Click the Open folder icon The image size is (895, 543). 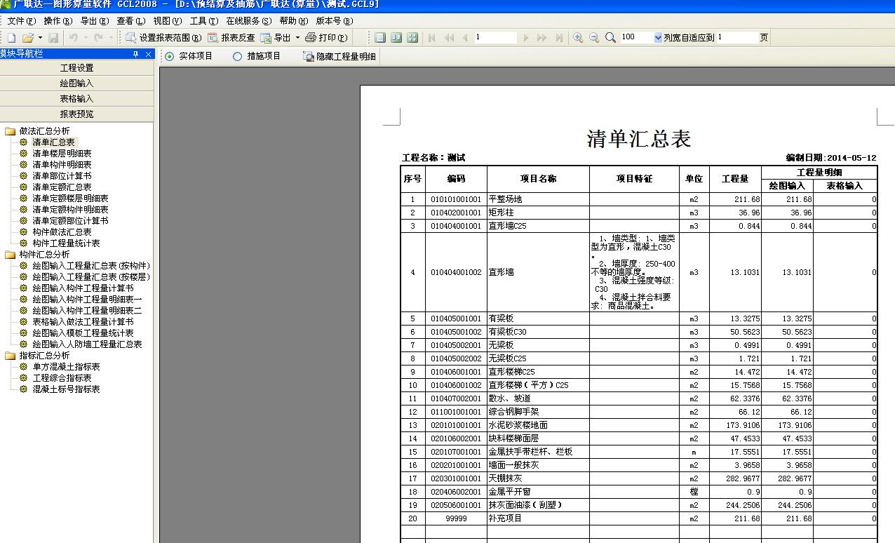click(28, 37)
